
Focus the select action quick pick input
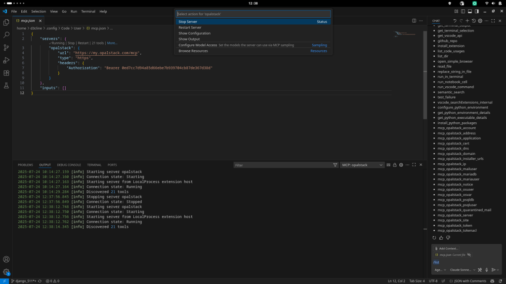pyautogui.click(x=253, y=14)
